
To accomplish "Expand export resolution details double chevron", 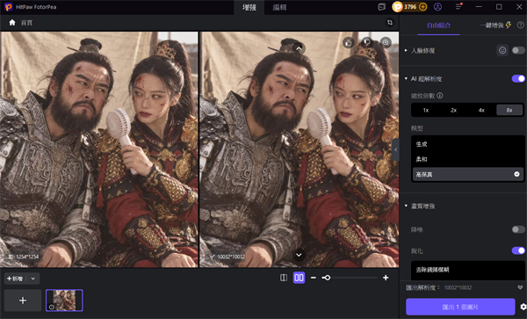I will [520, 287].
